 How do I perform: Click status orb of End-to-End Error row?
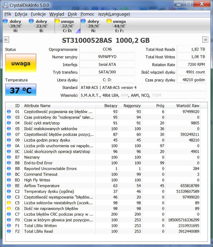pos(9,163)
